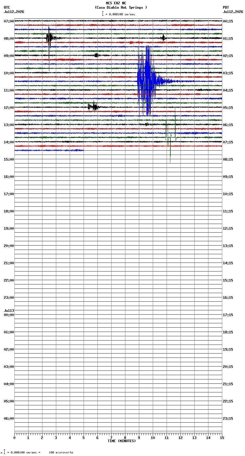Click the scale bar symbol above the plot
245x456 pixels.
103,14
